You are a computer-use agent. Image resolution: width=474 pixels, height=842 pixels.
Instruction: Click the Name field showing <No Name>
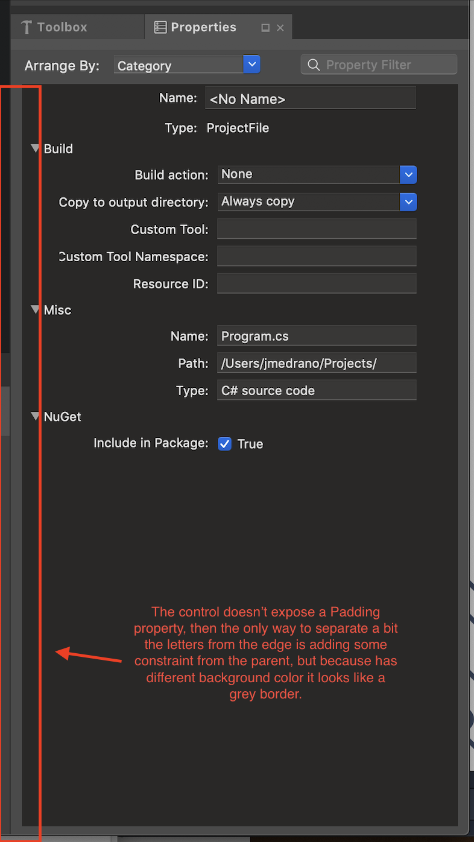[x=310, y=98]
